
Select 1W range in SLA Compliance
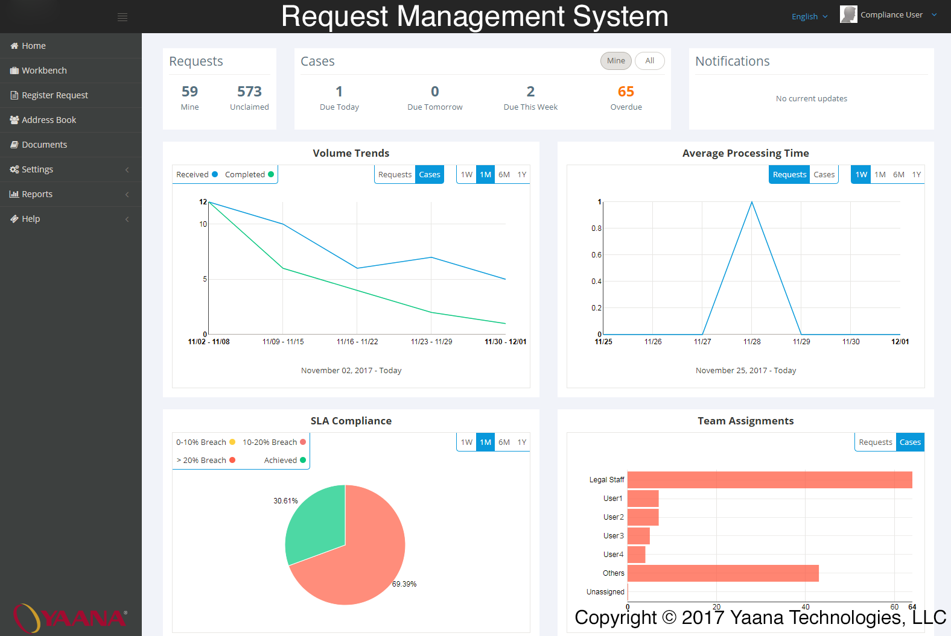click(466, 442)
